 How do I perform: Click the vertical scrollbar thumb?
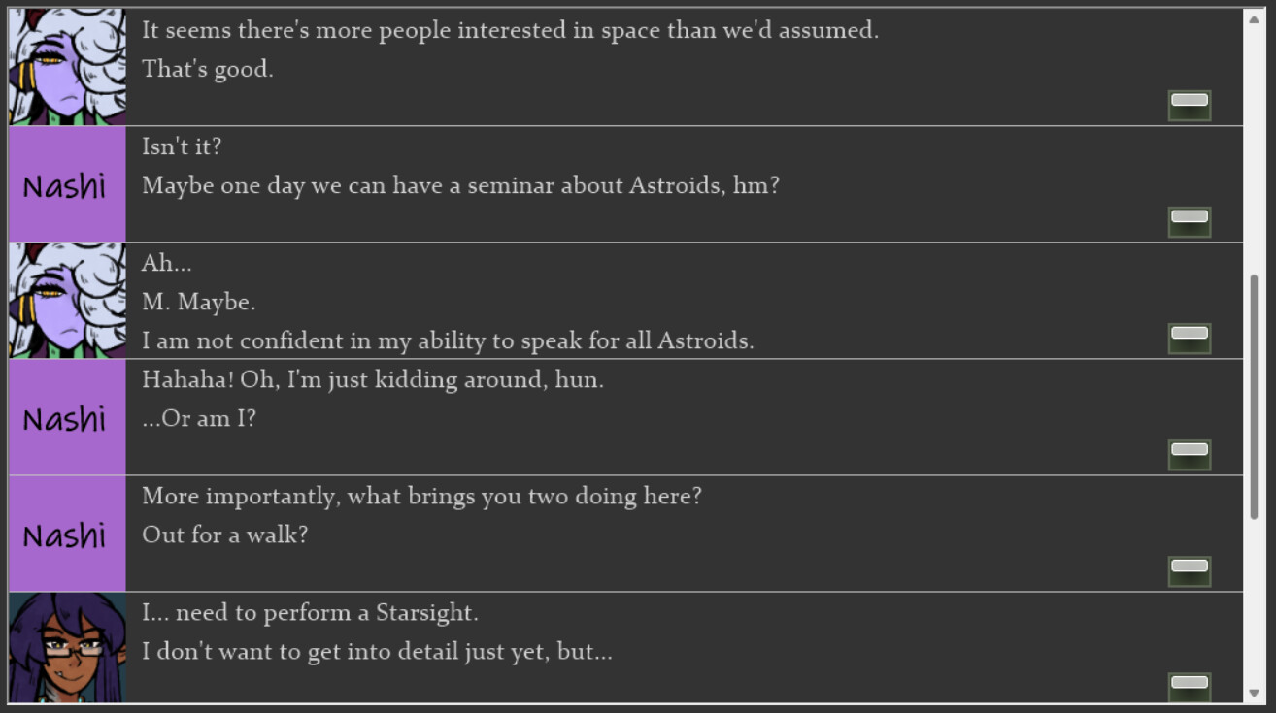(1254, 398)
